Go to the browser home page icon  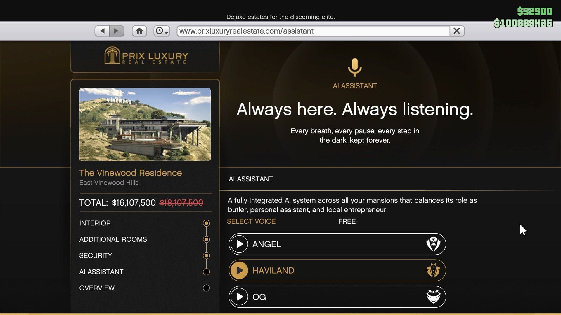[139, 31]
